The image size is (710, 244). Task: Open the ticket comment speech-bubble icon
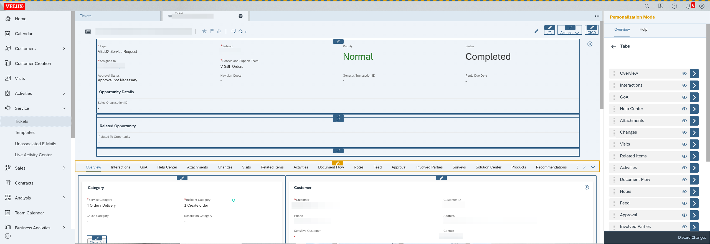pos(233,31)
